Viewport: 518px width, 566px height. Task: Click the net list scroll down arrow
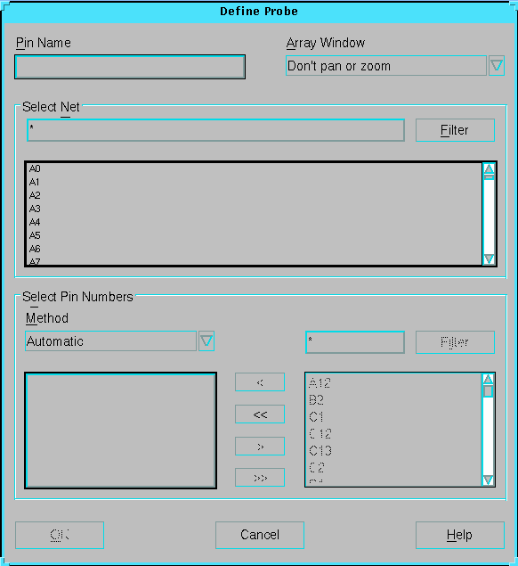coord(489,258)
